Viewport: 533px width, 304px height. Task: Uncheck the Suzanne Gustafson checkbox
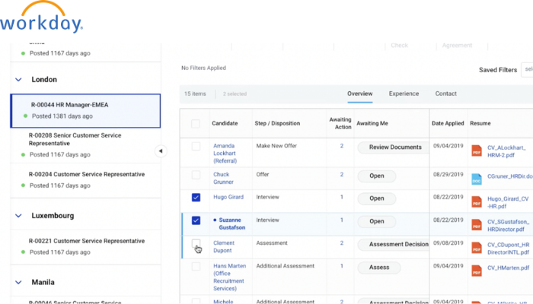coord(196,220)
